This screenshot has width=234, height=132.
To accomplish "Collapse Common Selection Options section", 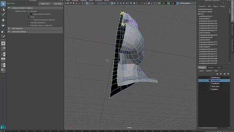I will point(9,8).
